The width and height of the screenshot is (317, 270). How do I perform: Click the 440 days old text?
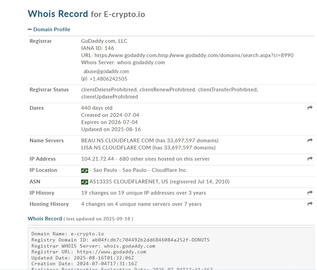97,108
